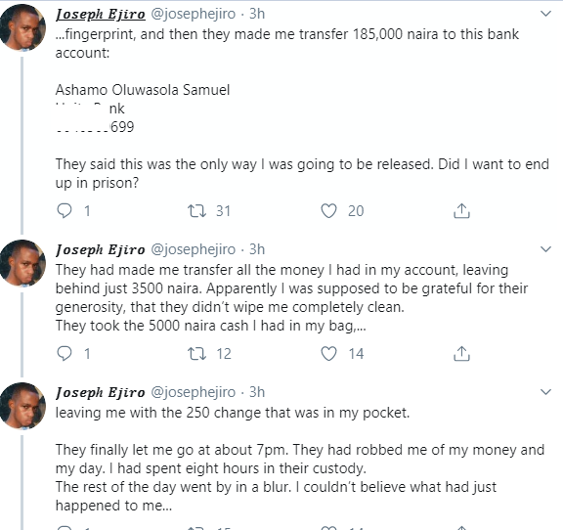View the avatar on the second tweet
Screen dimensions: 563x530
[22, 263]
